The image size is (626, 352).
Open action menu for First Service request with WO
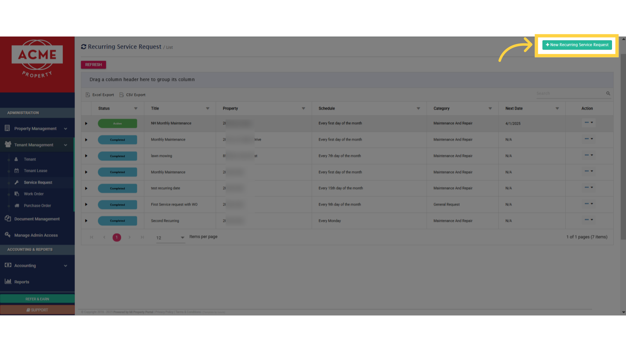pos(589,204)
